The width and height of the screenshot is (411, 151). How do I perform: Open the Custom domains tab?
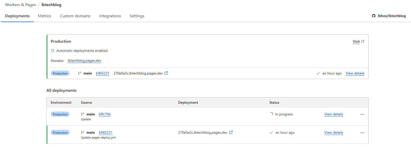coord(75,16)
